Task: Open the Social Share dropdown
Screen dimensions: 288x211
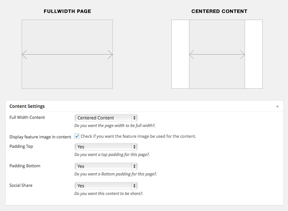Action: click(106, 186)
